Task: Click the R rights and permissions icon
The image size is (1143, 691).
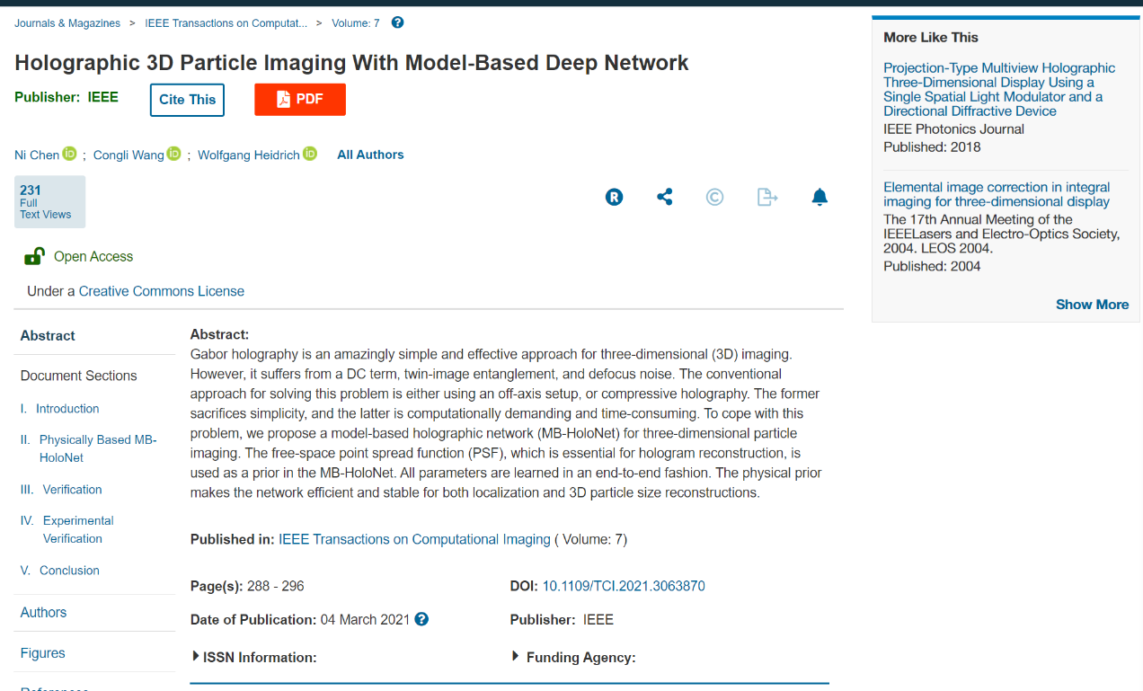Action: (614, 198)
